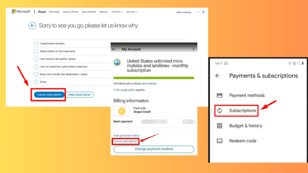
Task: Open Features in Skype navigation
Action: coord(103,12)
